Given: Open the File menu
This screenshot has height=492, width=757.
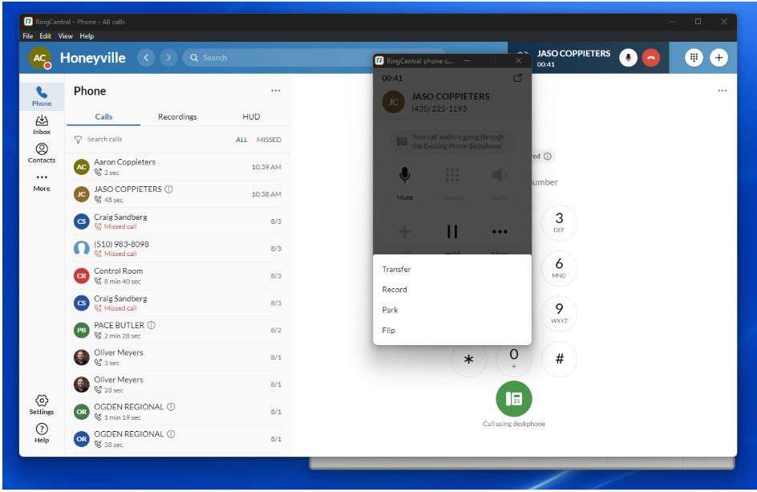Looking at the screenshot, I should click(x=27, y=36).
